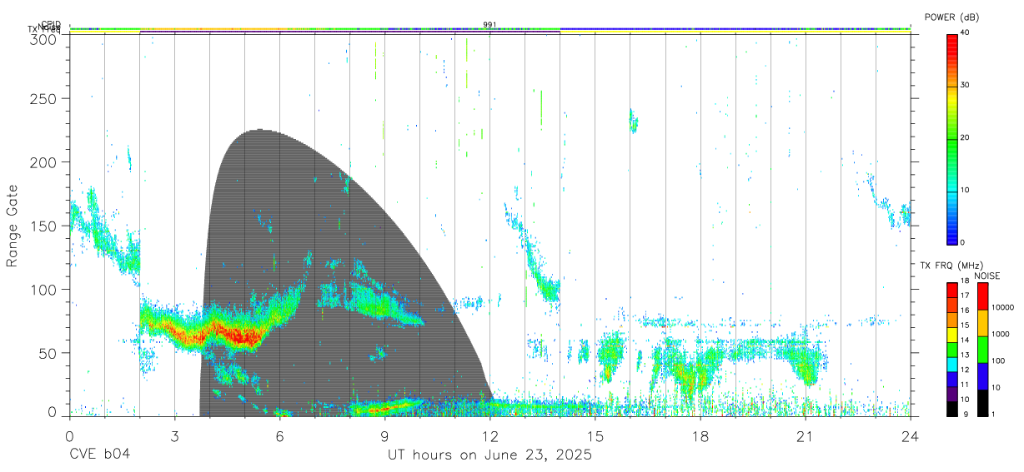The height and width of the screenshot is (472, 1024).
Task: Click the 200 Range Gate tick label
Action: (x=45, y=162)
